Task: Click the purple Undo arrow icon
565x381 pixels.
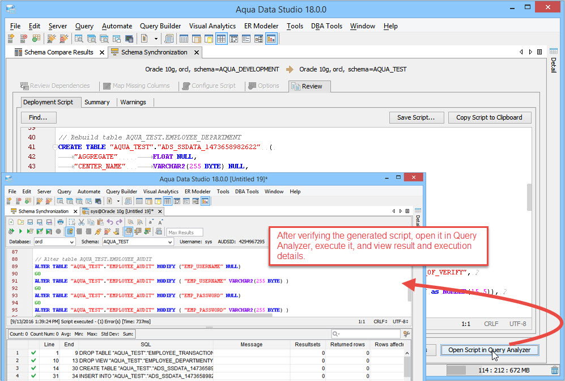Action: coord(110,222)
